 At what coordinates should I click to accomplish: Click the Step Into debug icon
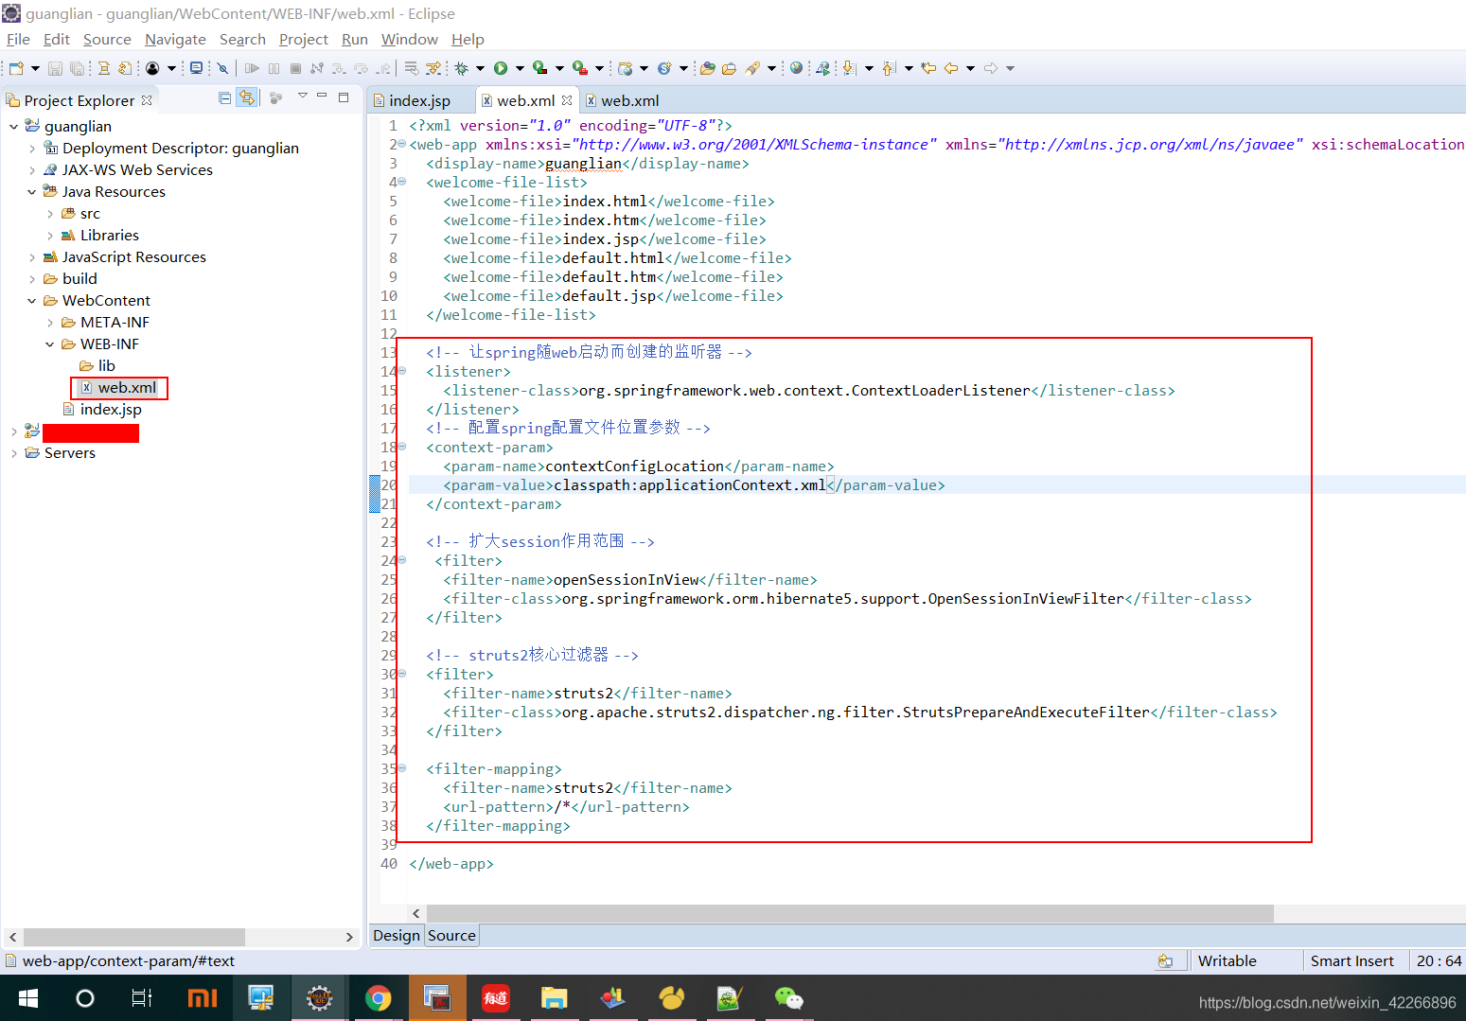pos(339,68)
